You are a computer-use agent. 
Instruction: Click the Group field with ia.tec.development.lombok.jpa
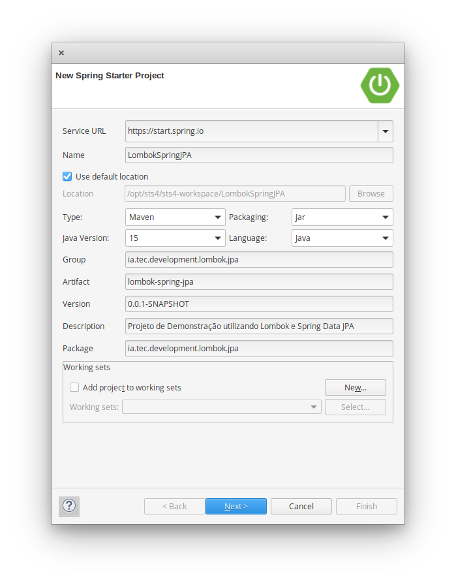[259, 259]
